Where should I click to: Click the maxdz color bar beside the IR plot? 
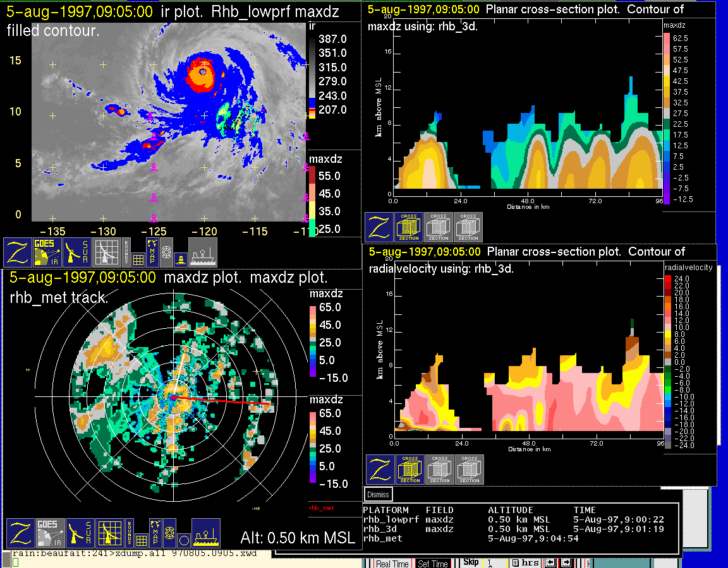point(312,202)
